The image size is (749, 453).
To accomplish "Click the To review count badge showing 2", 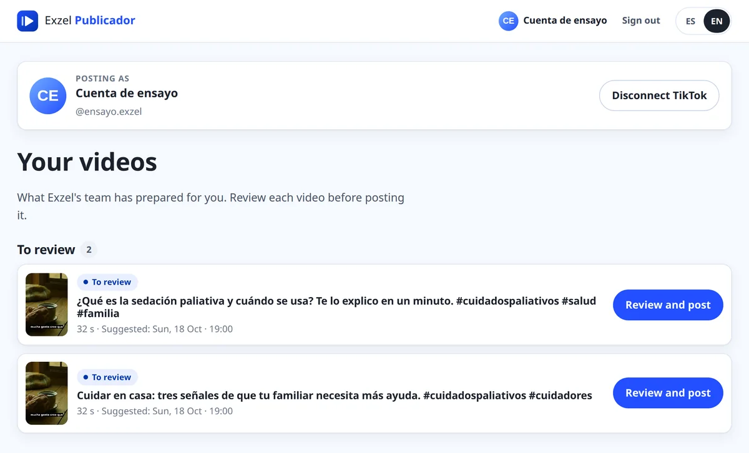I will (x=89, y=250).
